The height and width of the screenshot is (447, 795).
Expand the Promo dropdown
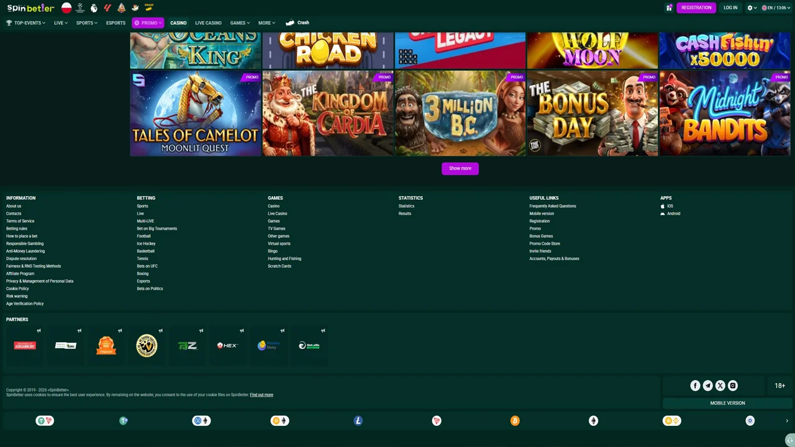tap(148, 23)
